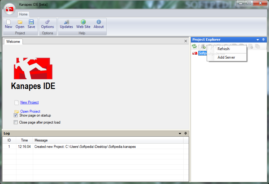
Task: Select the Softpedia project tree node
Action: (x=202, y=53)
